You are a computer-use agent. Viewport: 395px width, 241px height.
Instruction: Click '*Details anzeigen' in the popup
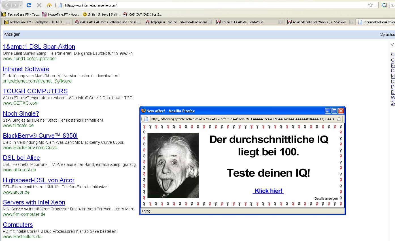tap(326, 198)
